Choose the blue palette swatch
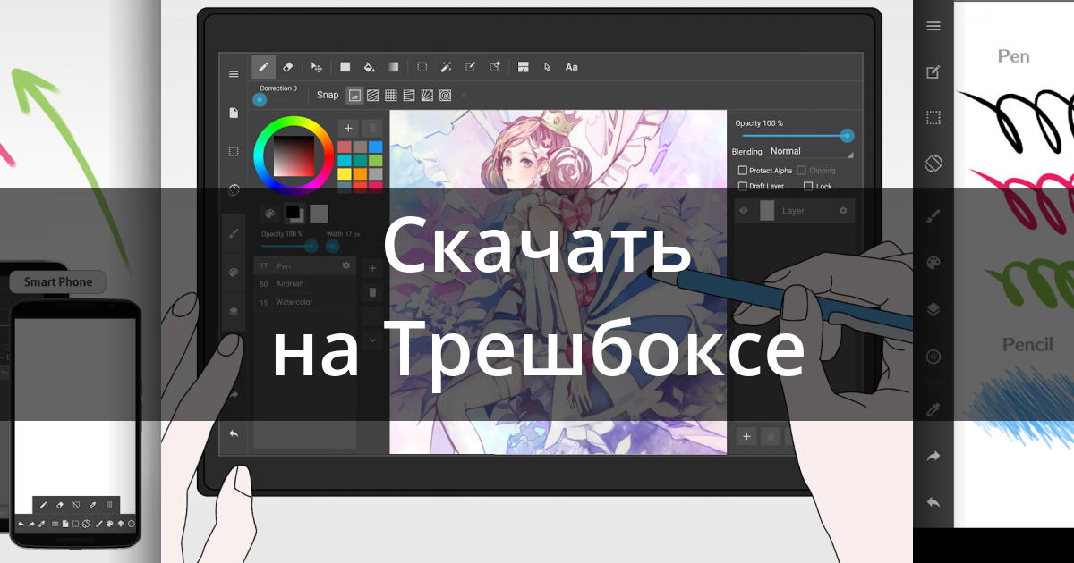This screenshot has height=563, width=1074. tap(375, 147)
